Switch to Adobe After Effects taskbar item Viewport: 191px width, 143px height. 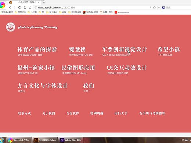pos(71,140)
